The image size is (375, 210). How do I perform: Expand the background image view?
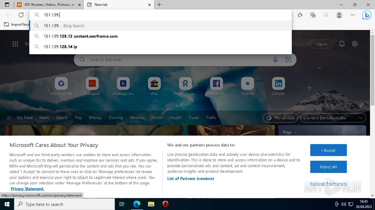click(362, 105)
